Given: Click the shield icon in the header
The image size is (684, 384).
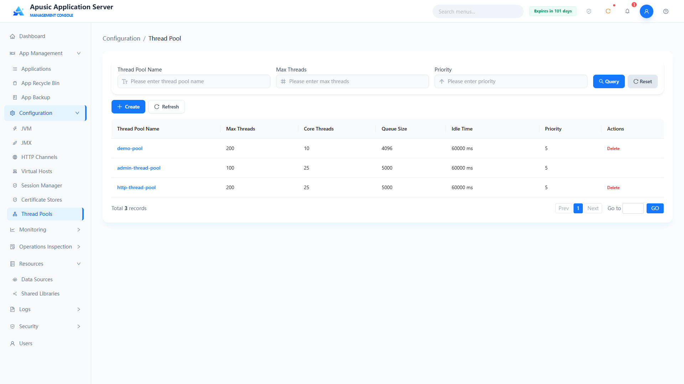Looking at the screenshot, I should pos(589,11).
